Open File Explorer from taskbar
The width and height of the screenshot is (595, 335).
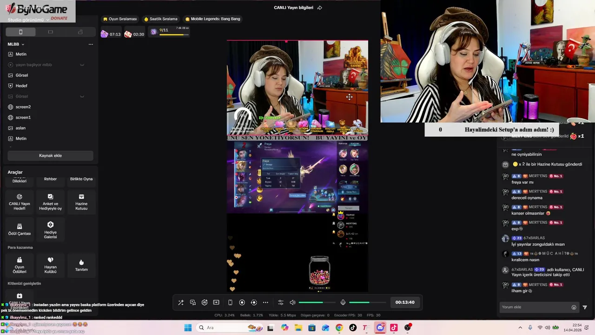click(x=298, y=328)
